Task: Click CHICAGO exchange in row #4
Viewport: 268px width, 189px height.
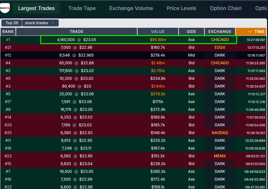Action: pos(220,63)
